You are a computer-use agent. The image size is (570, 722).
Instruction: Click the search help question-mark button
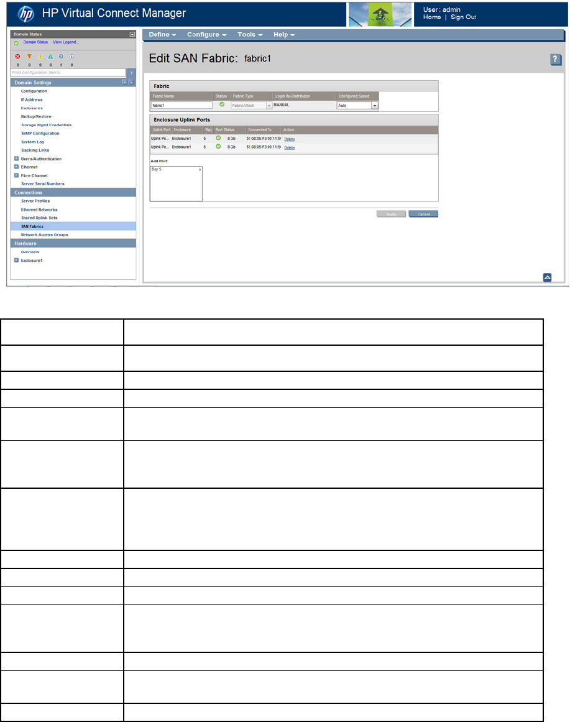[x=131, y=73]
